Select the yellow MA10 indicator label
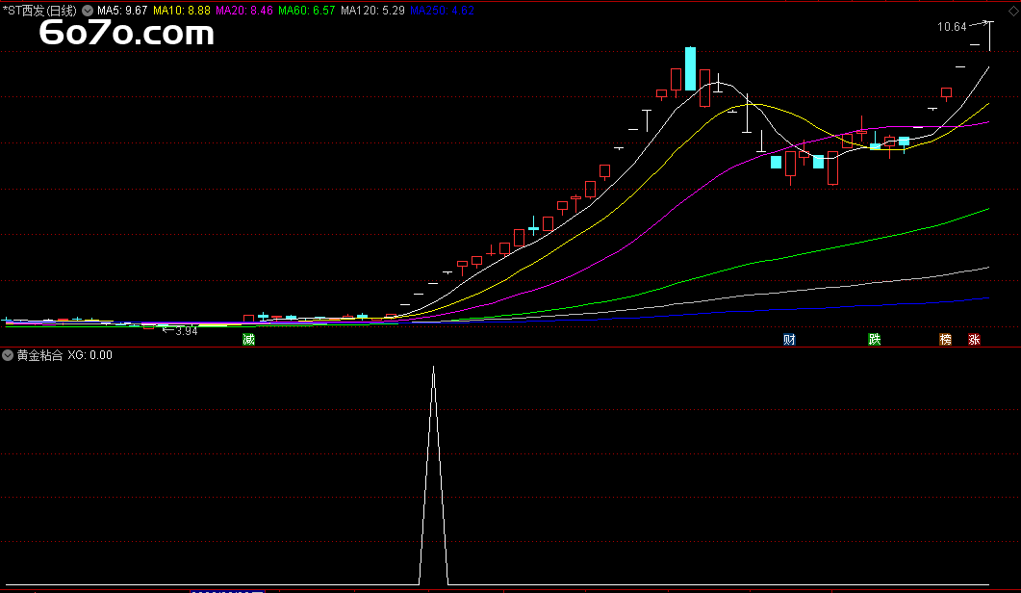Image resolution: width=1021 pixels, height=593 pixels. 181,11
